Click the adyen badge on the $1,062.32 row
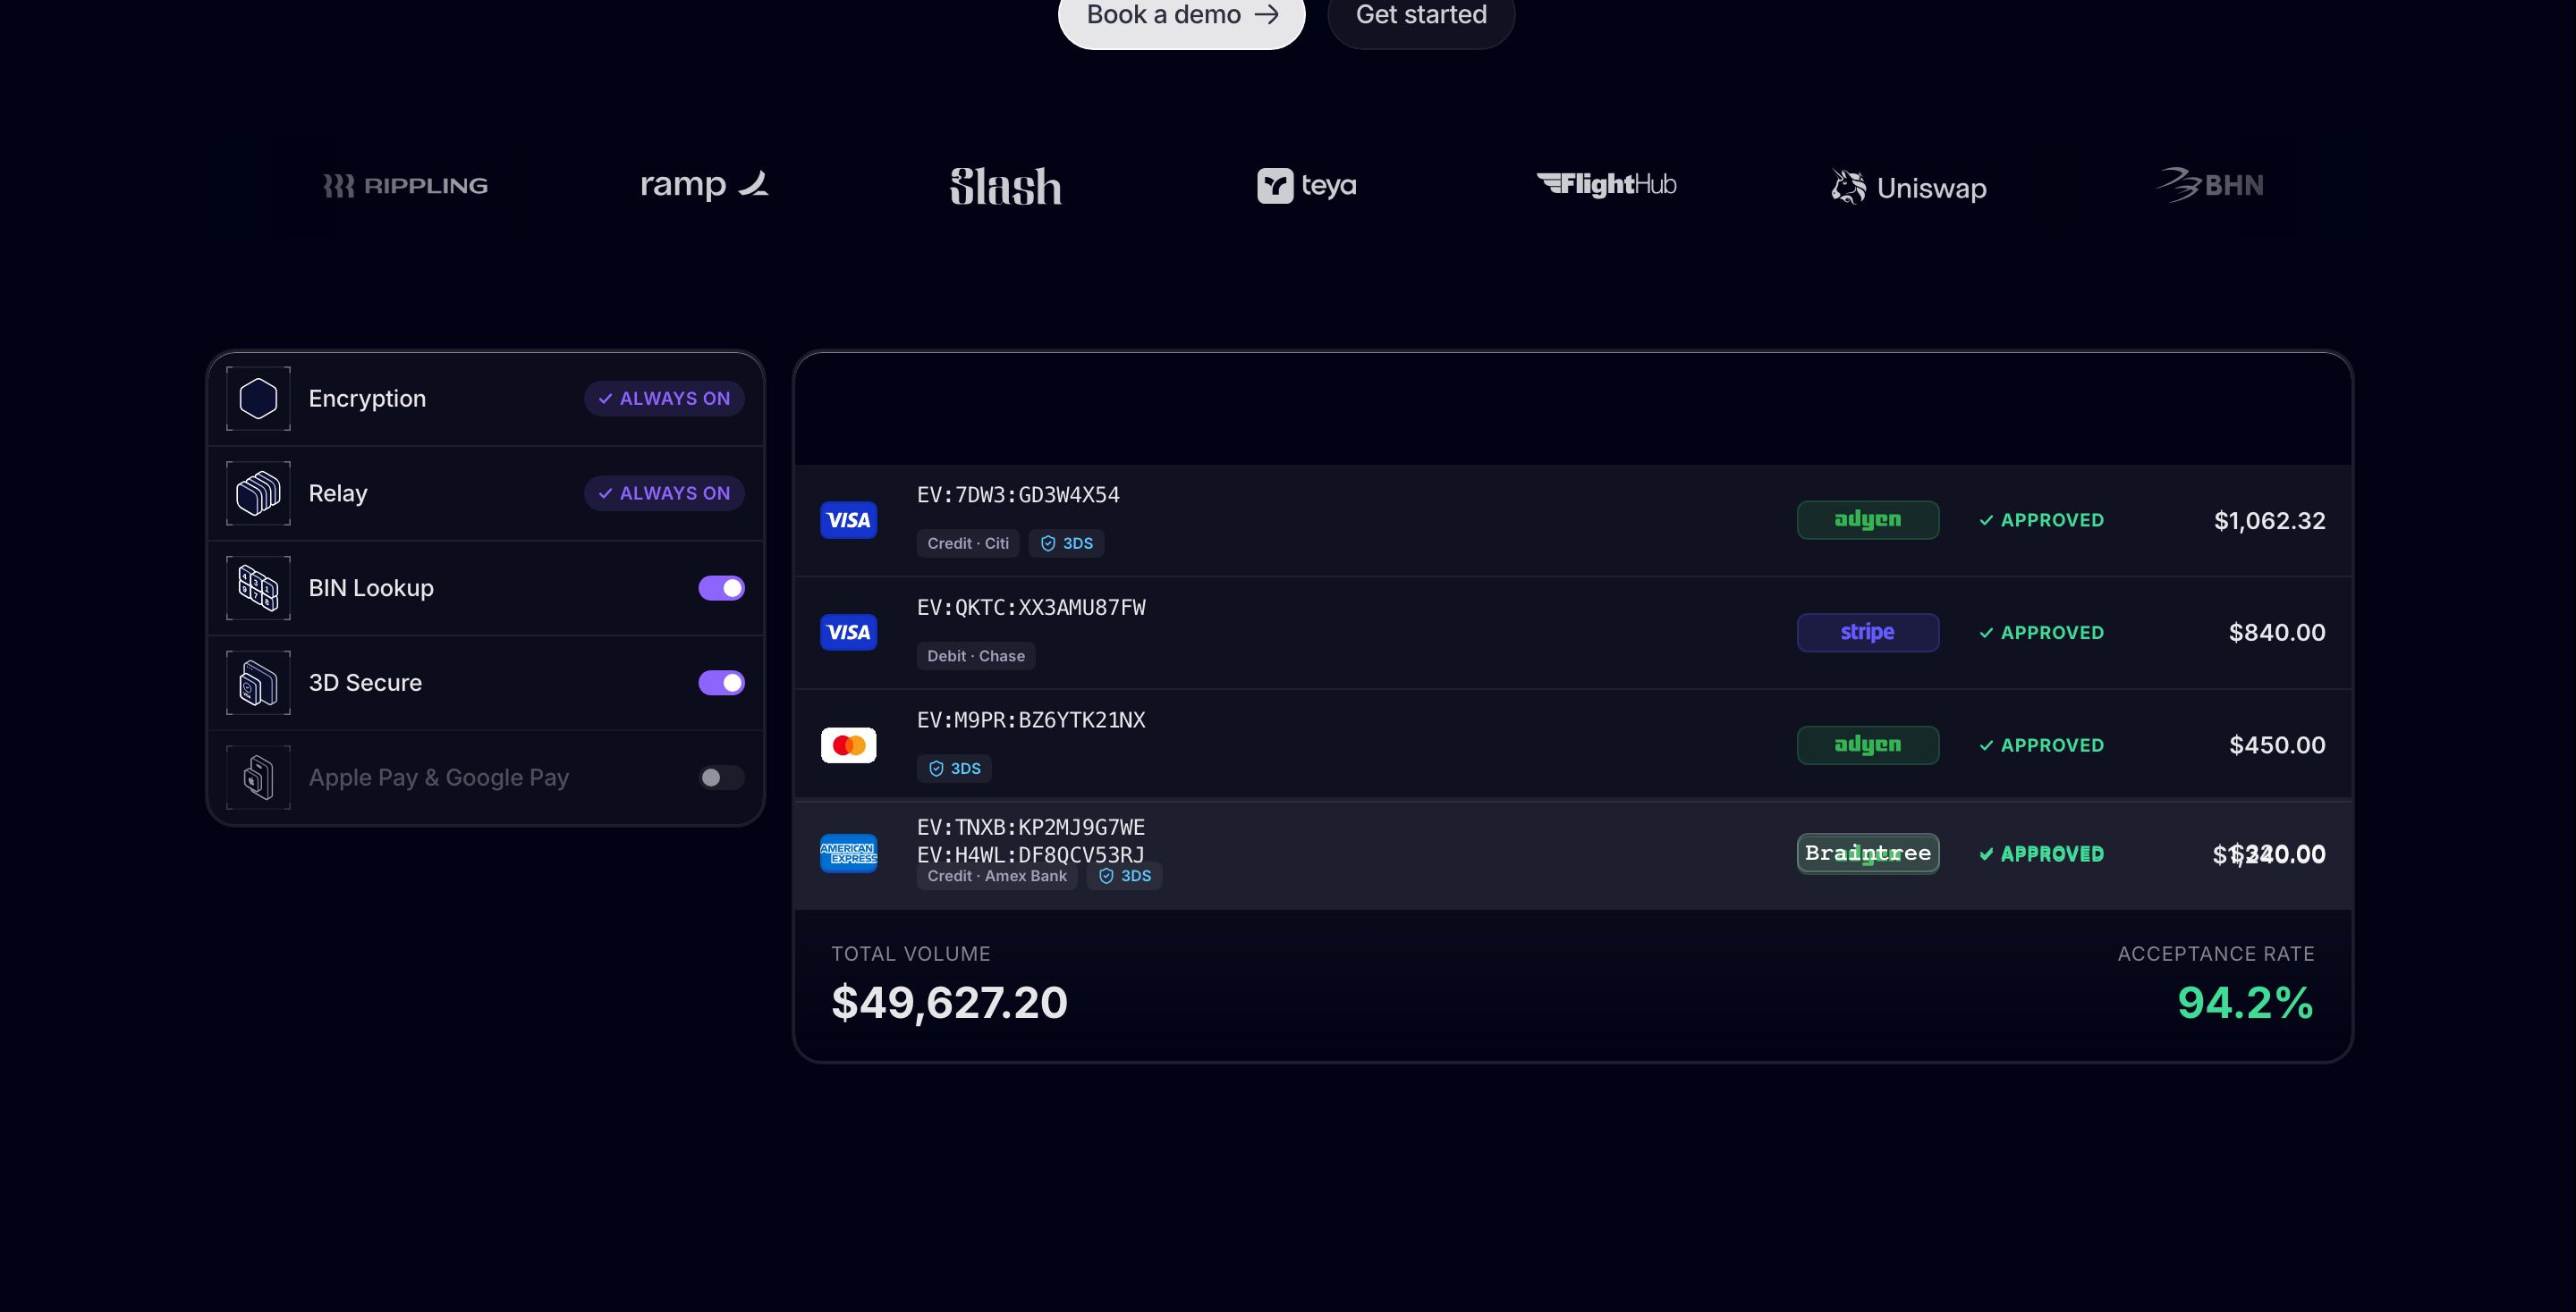The width and height of the screenshot is (2576, 1312). 1868,519
